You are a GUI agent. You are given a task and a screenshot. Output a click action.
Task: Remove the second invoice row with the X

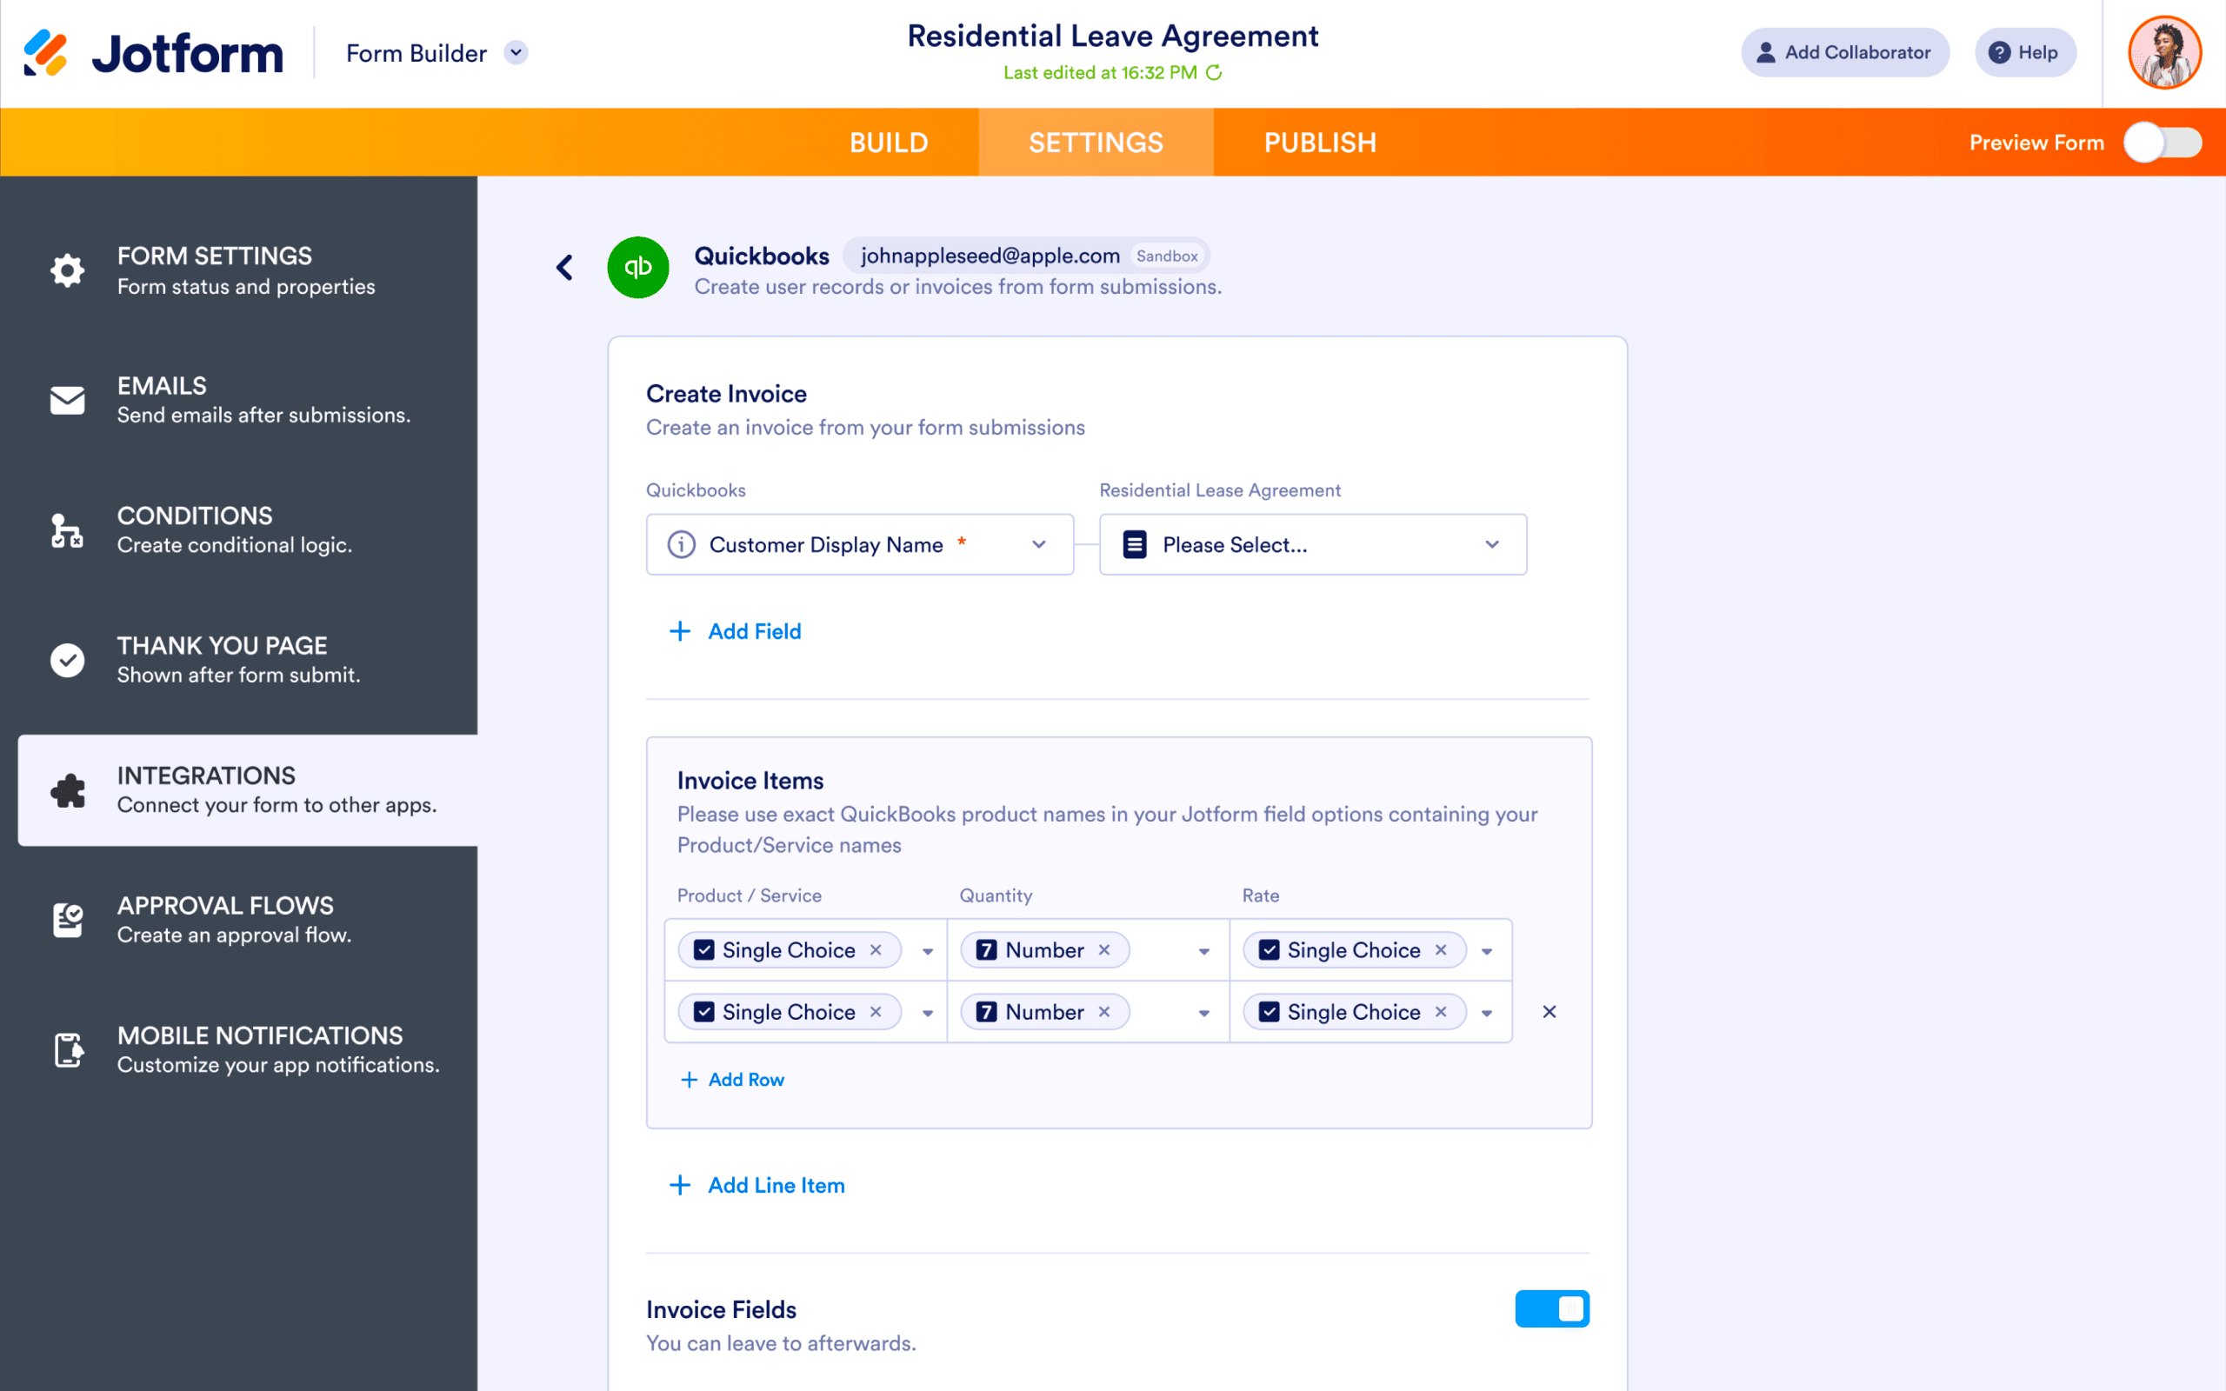pyautogui.click(x=1549, y=1011)
